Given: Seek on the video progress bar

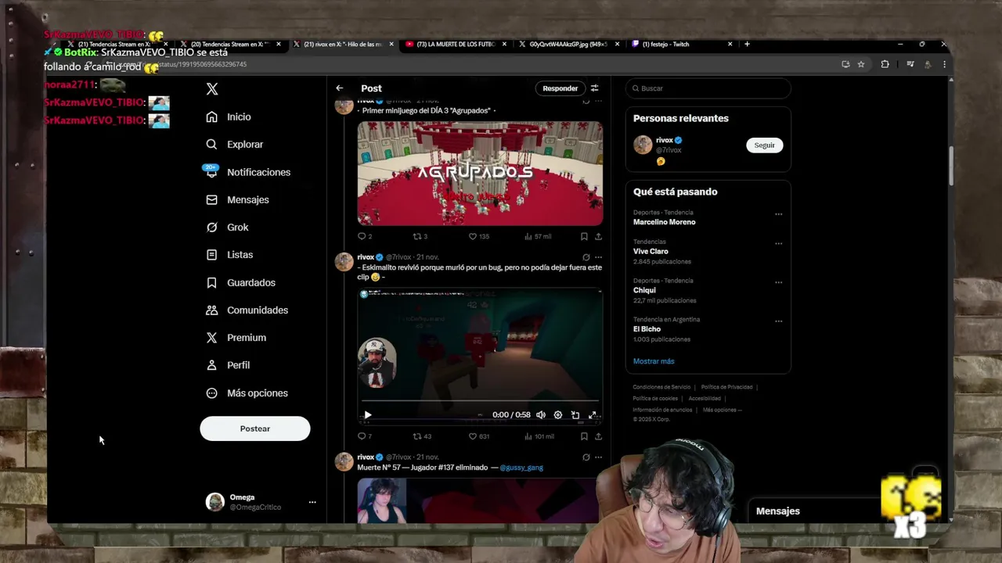Looking at the screenshot, I should point(480,402).
